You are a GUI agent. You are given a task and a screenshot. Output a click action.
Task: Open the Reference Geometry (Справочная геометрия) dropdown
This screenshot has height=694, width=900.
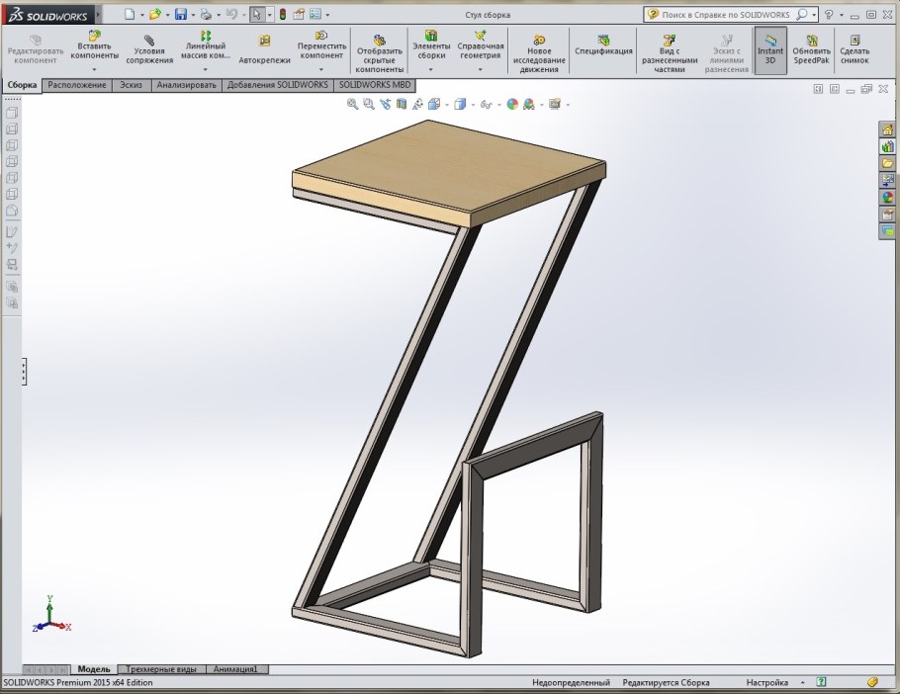481,69
